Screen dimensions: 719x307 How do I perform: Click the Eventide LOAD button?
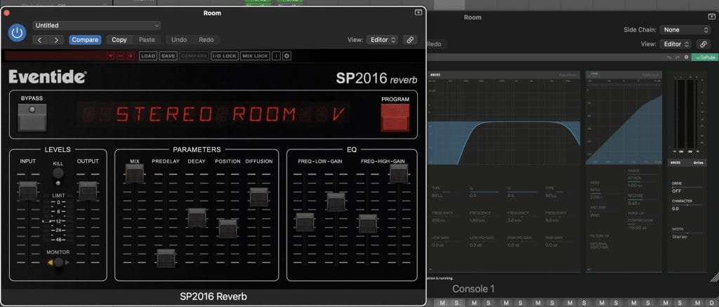(147, 55)
